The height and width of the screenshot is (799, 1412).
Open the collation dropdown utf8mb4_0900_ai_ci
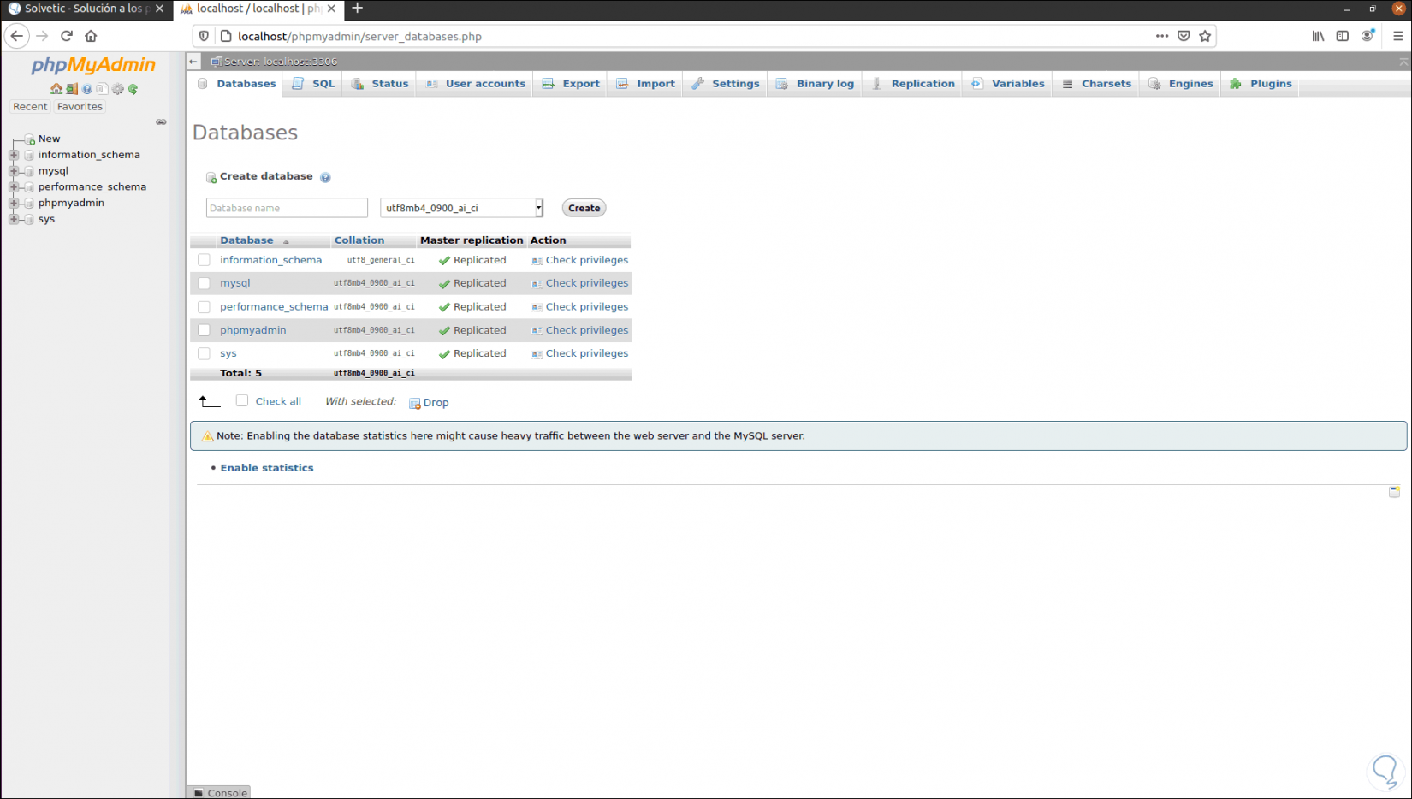[462, 208]
